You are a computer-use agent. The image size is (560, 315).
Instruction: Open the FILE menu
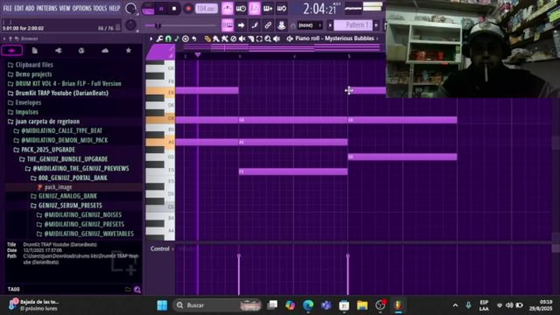click(x=7, y=8)
